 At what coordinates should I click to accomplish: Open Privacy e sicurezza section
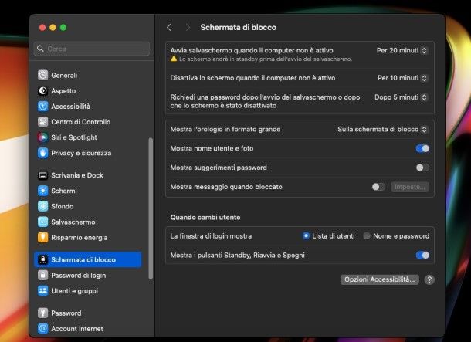click(x=88, y=153)
